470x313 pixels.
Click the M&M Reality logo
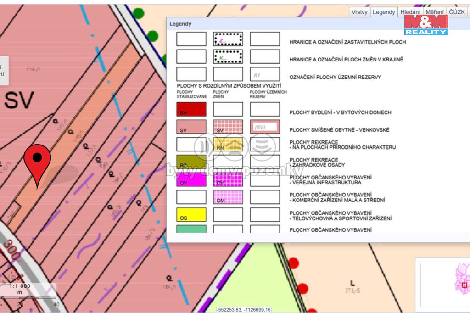pos(425,25)
